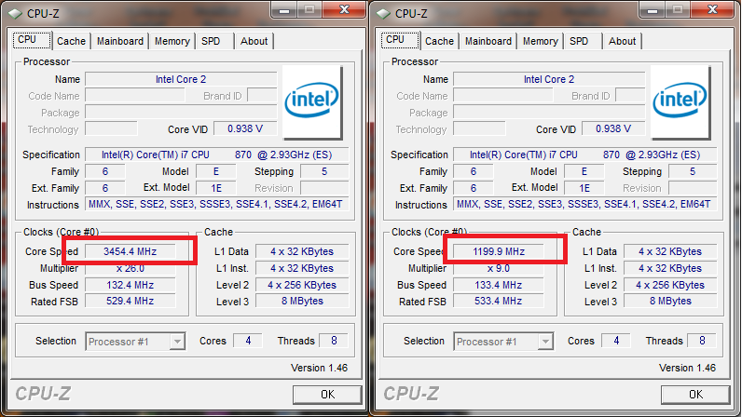Click Cores value 4 in left window
The image size is (742, 417).
tap(248, 341)
